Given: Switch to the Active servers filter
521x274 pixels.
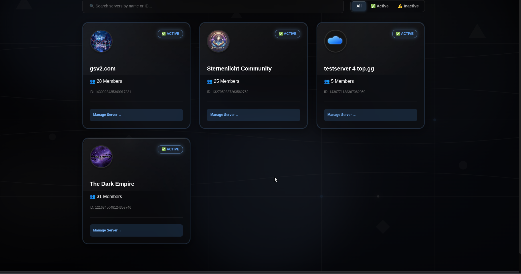Looking at the screenshot, I should [380, 6].
